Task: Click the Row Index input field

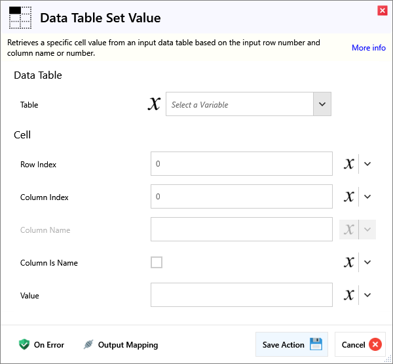Action: coord(241,164)
